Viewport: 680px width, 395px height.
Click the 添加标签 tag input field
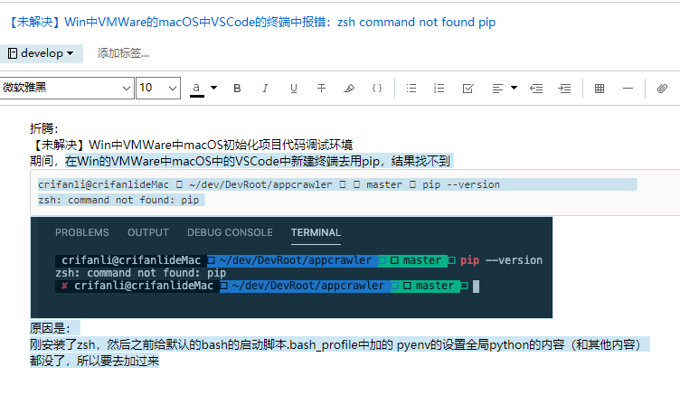click(x=123, y=53)
